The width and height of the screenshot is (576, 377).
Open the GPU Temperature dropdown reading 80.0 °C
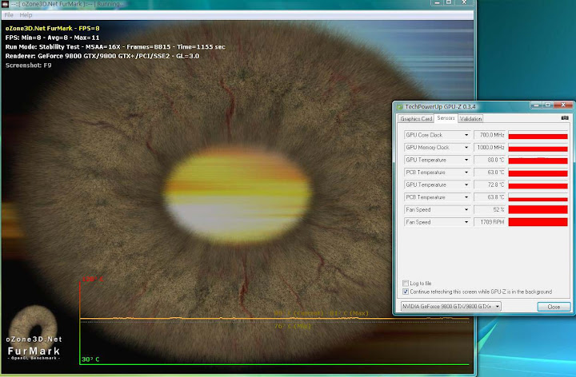pyautogui.click(x=466, y=160)
